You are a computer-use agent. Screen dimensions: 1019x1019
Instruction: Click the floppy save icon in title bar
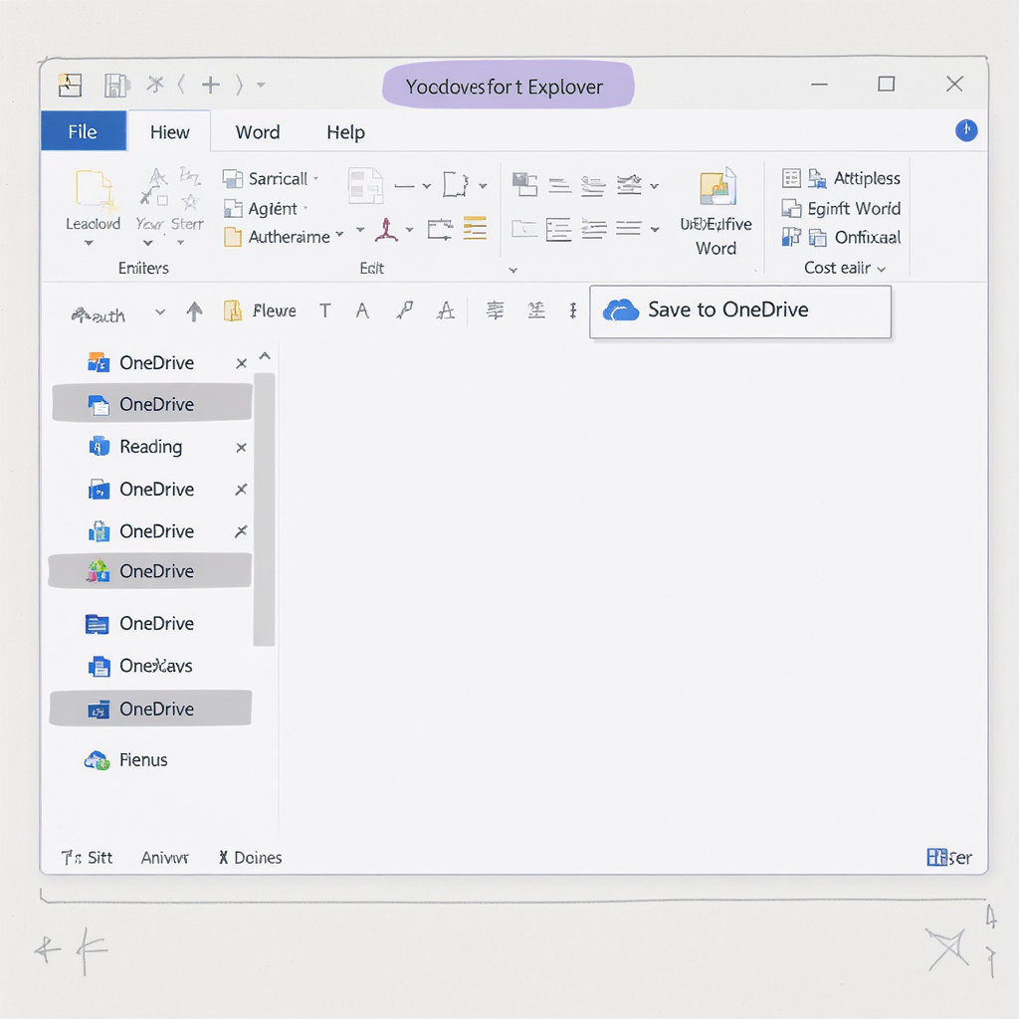pos(117,86)
